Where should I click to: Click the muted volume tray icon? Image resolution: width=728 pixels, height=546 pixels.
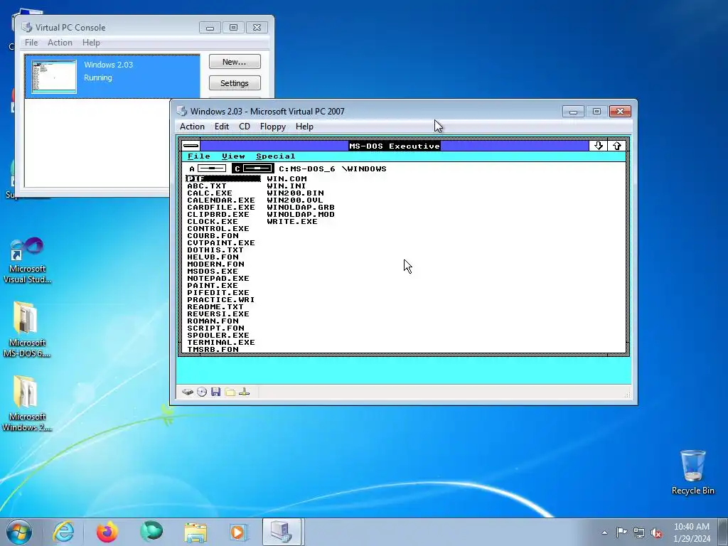pos(656,532)
